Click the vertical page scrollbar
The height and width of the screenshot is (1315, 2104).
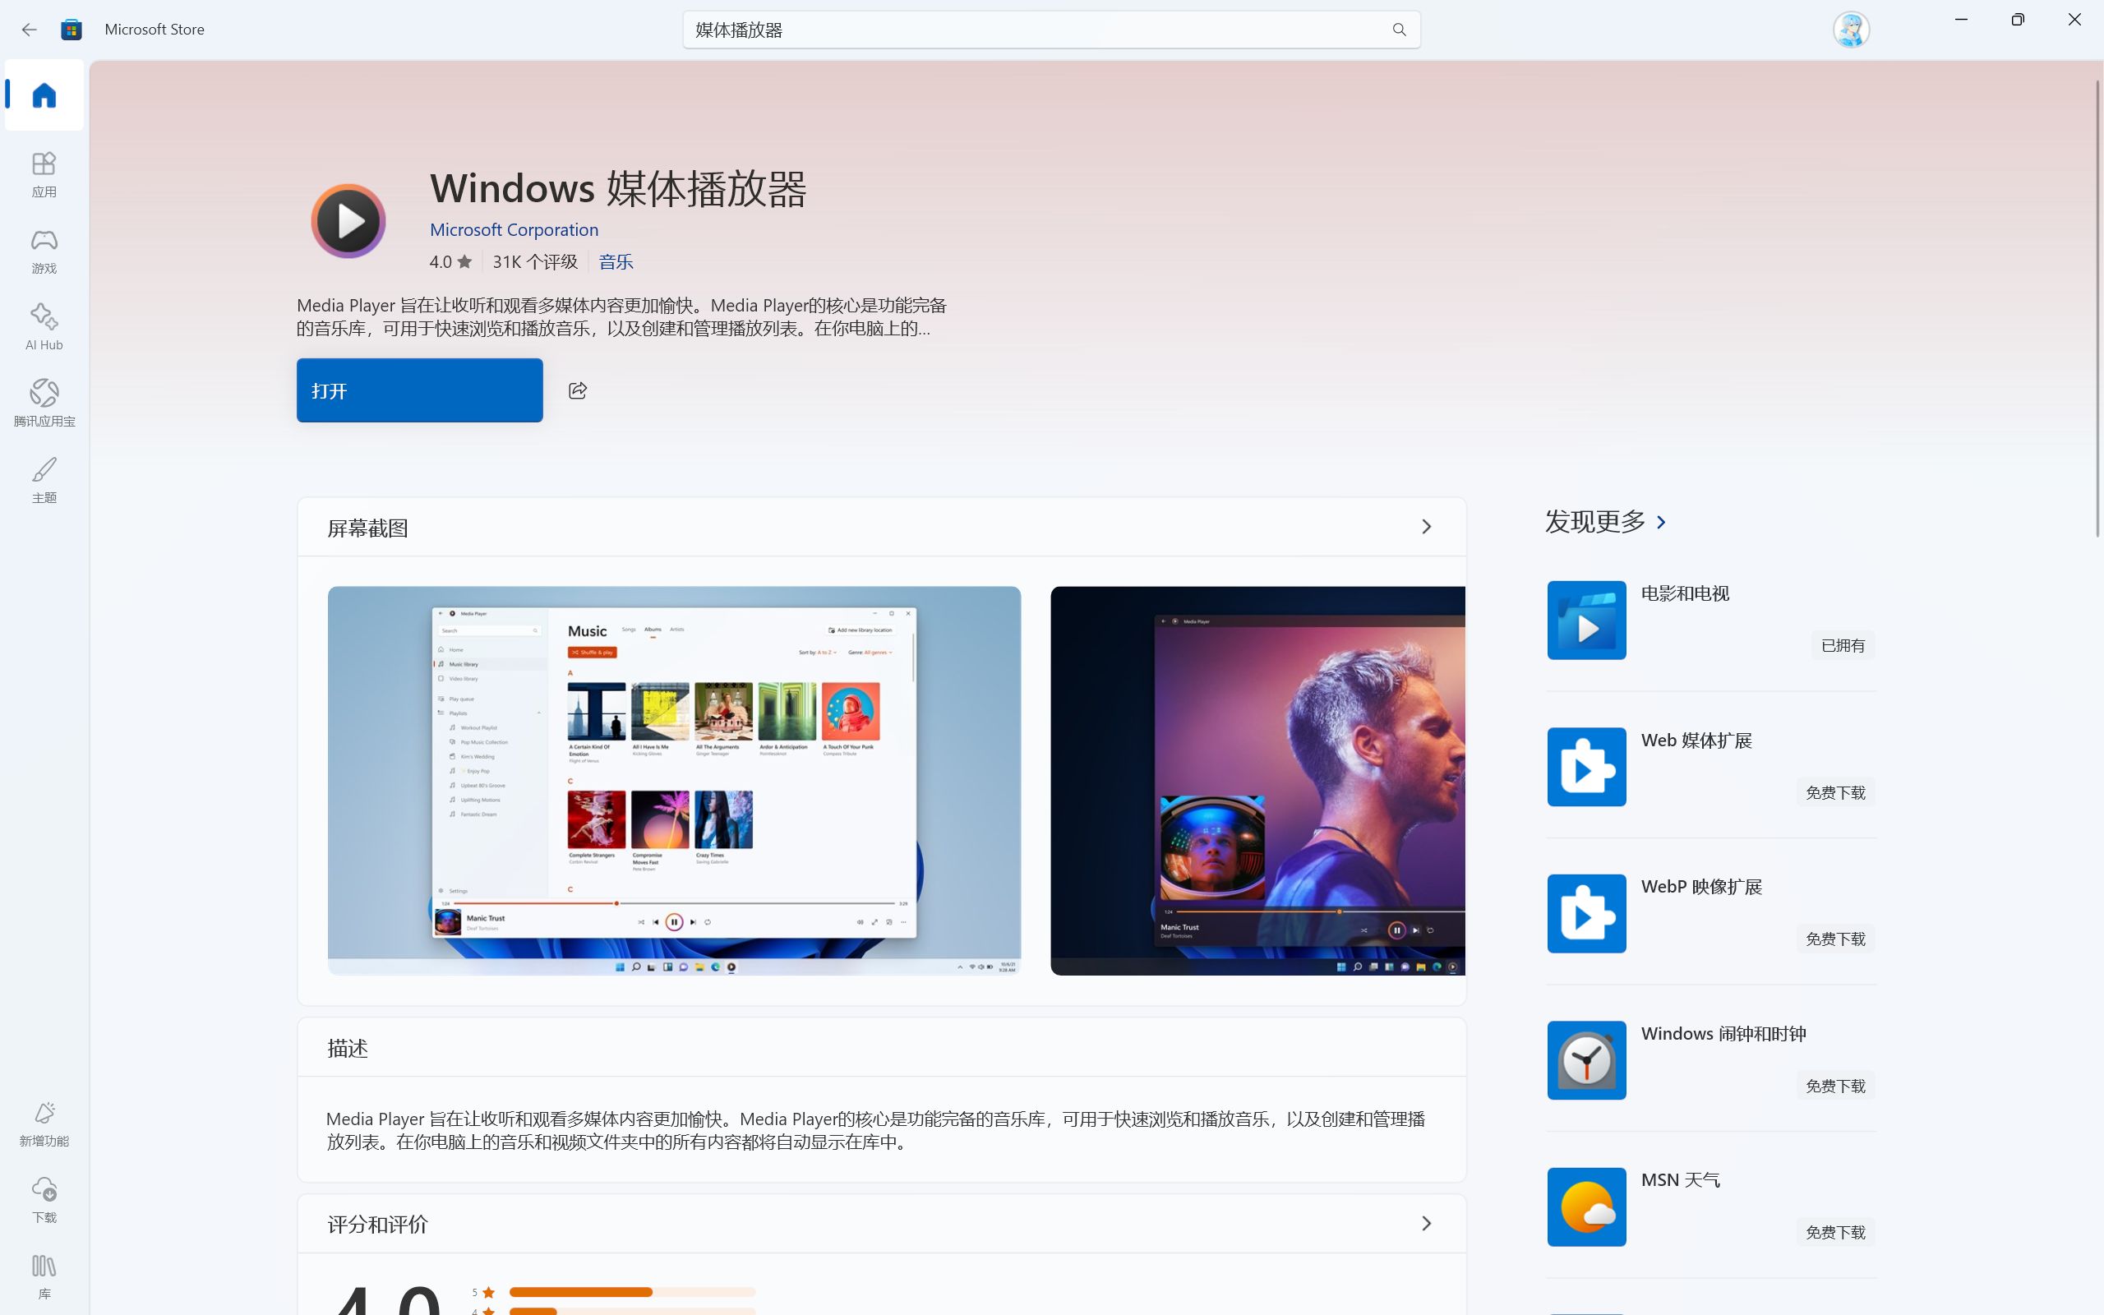pyautogui.click(x=2097, y=309)
